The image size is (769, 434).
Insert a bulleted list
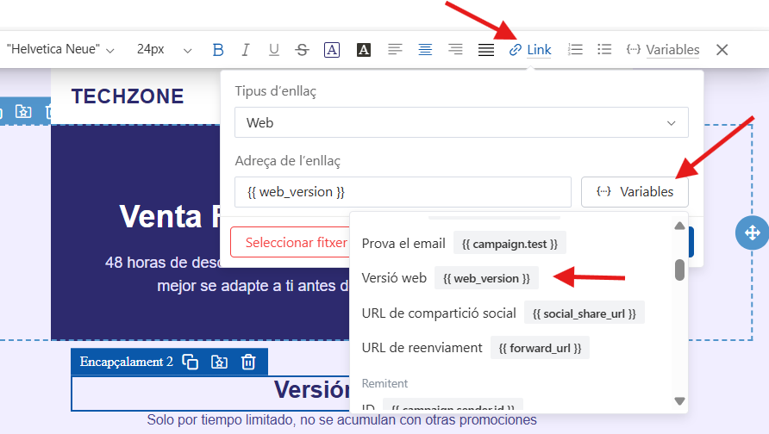604,49
